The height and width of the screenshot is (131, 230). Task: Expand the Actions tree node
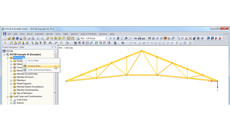click(x=11, y=103)
